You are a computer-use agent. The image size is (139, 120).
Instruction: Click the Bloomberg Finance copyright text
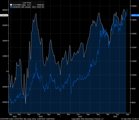pyautogui.click(x=88, y=119)
